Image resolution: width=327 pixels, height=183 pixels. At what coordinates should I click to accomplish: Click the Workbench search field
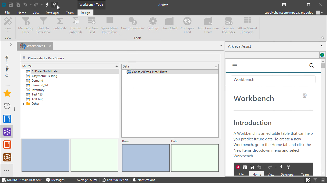(x=273, y=79)
